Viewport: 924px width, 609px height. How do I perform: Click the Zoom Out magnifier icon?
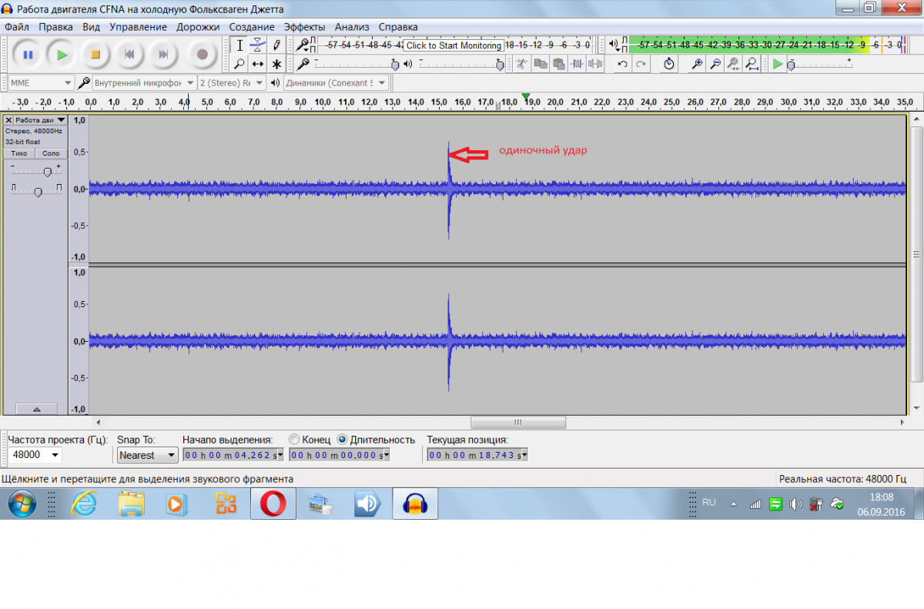(x=715, y=64)
